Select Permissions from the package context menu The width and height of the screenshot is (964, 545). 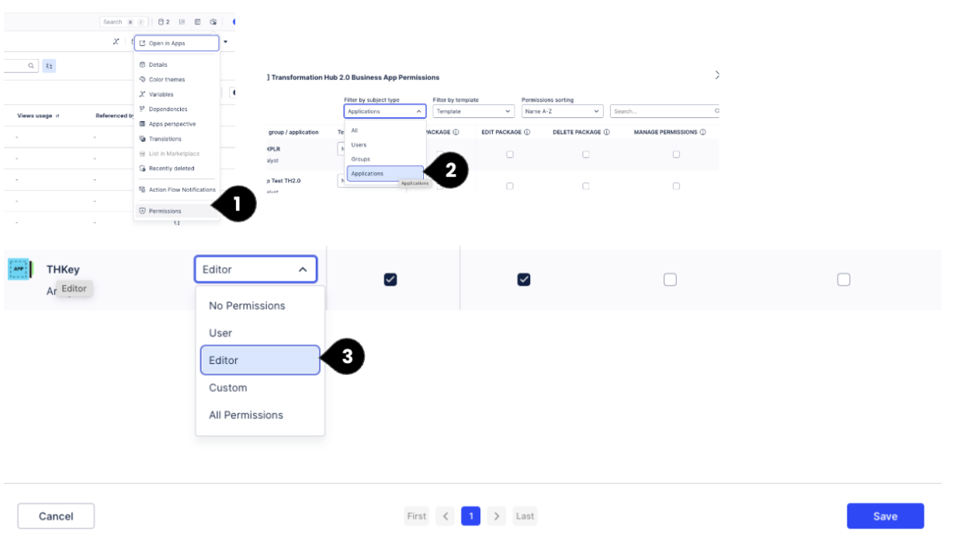tap(165, 210)
